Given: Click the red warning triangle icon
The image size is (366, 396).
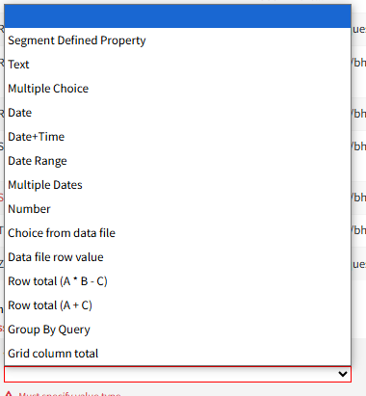Looking at the screenshot, I should click(9, 393).
